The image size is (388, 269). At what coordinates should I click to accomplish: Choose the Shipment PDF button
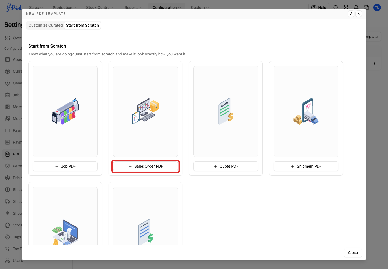coord(306,166)
